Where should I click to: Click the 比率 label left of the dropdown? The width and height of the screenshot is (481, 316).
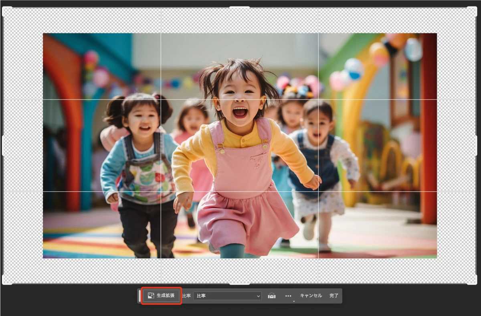tap(186, 296)
